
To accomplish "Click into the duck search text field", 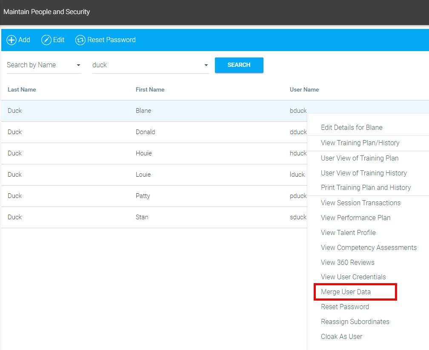I will tap(145, 65).
